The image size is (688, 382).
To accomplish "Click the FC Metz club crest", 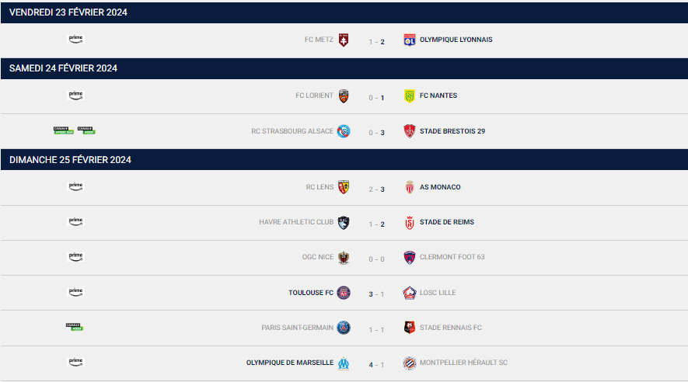I will click(x=344, y=40).
